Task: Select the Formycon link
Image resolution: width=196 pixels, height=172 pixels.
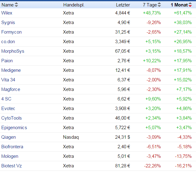Action: pyautogui.click(x=11, y=32)
